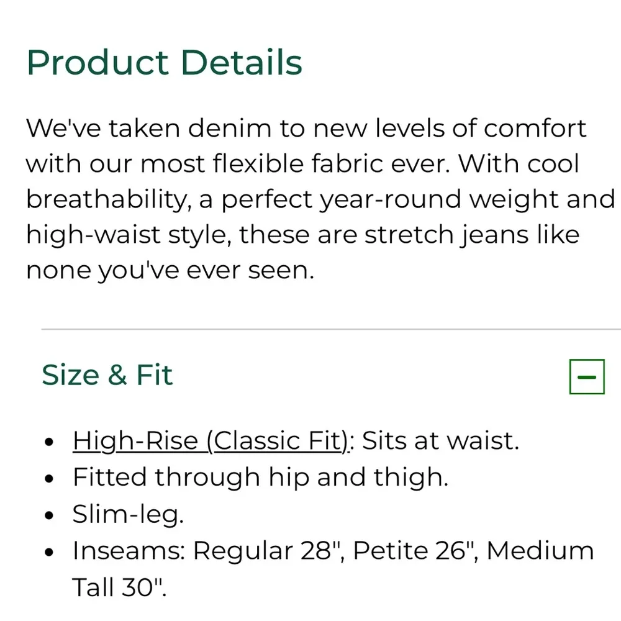
Task: Click the bullet dot beside Inseams
Action: tap(50, 552)
